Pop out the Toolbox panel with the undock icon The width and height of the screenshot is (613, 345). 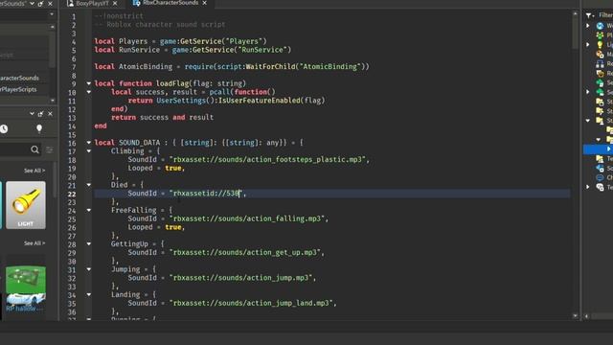point(40,114)
